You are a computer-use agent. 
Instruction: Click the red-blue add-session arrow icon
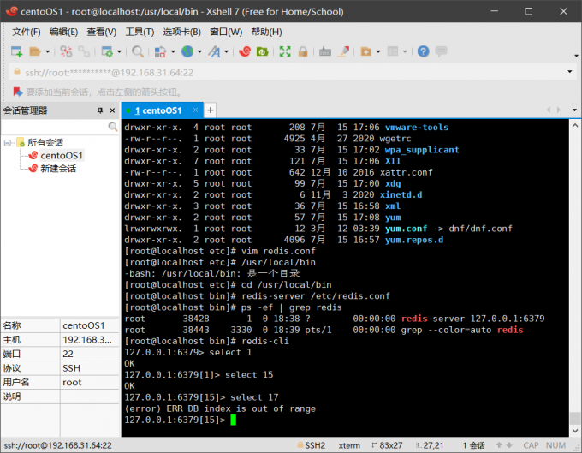[x=18, y=92]
